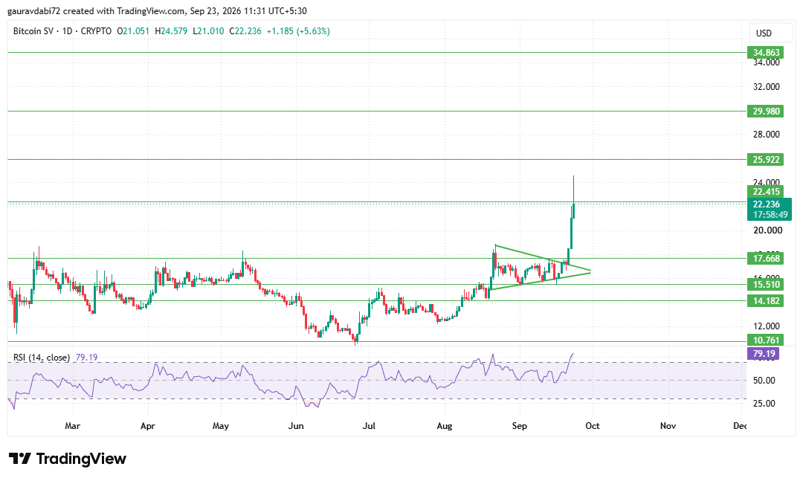The image size is (803, 481).
Task: Click the 1D interval label
Action: [67, 31]
